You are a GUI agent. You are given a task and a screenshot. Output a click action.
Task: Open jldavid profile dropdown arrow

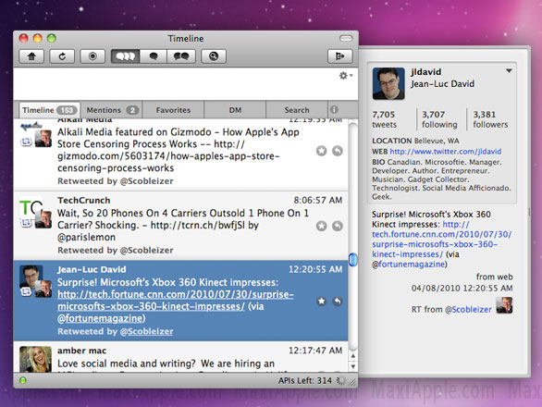point(509,71)
